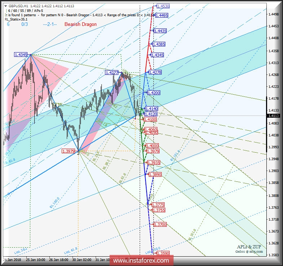Click the 1.4498 value on the price axis

tap(274, 14)
